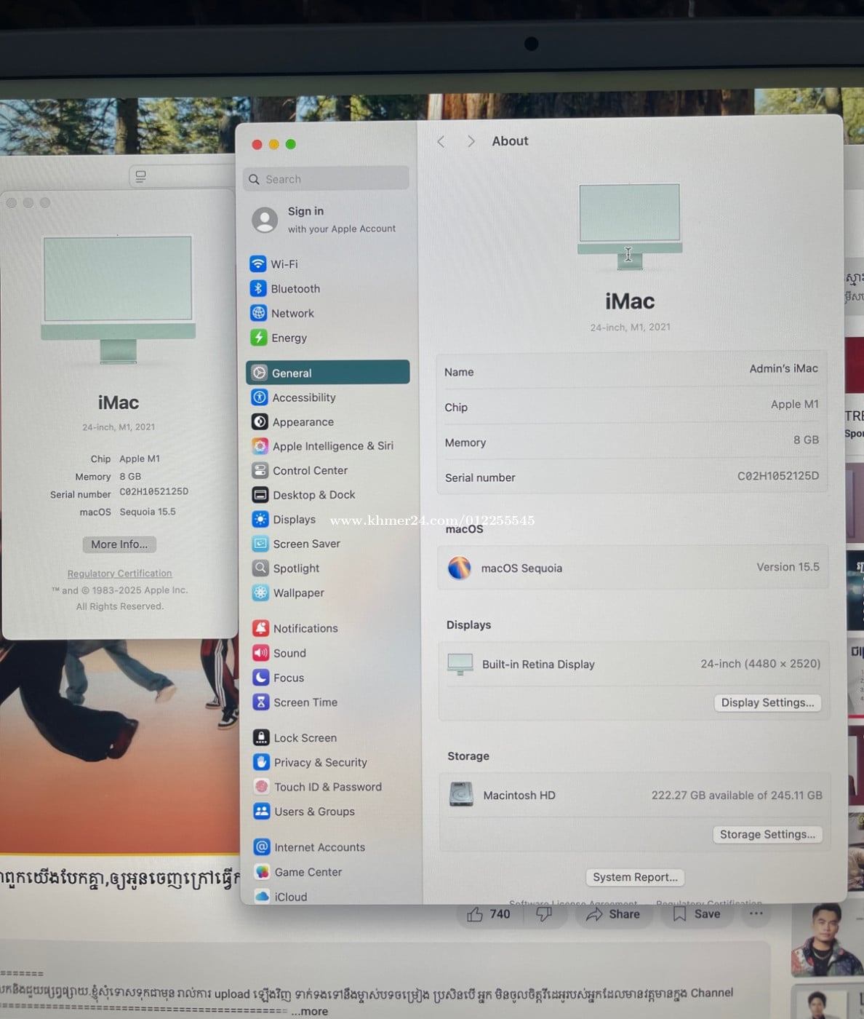
Task: Open the Network settings pane
Action: pyautogui.click(x=292, y=314)
